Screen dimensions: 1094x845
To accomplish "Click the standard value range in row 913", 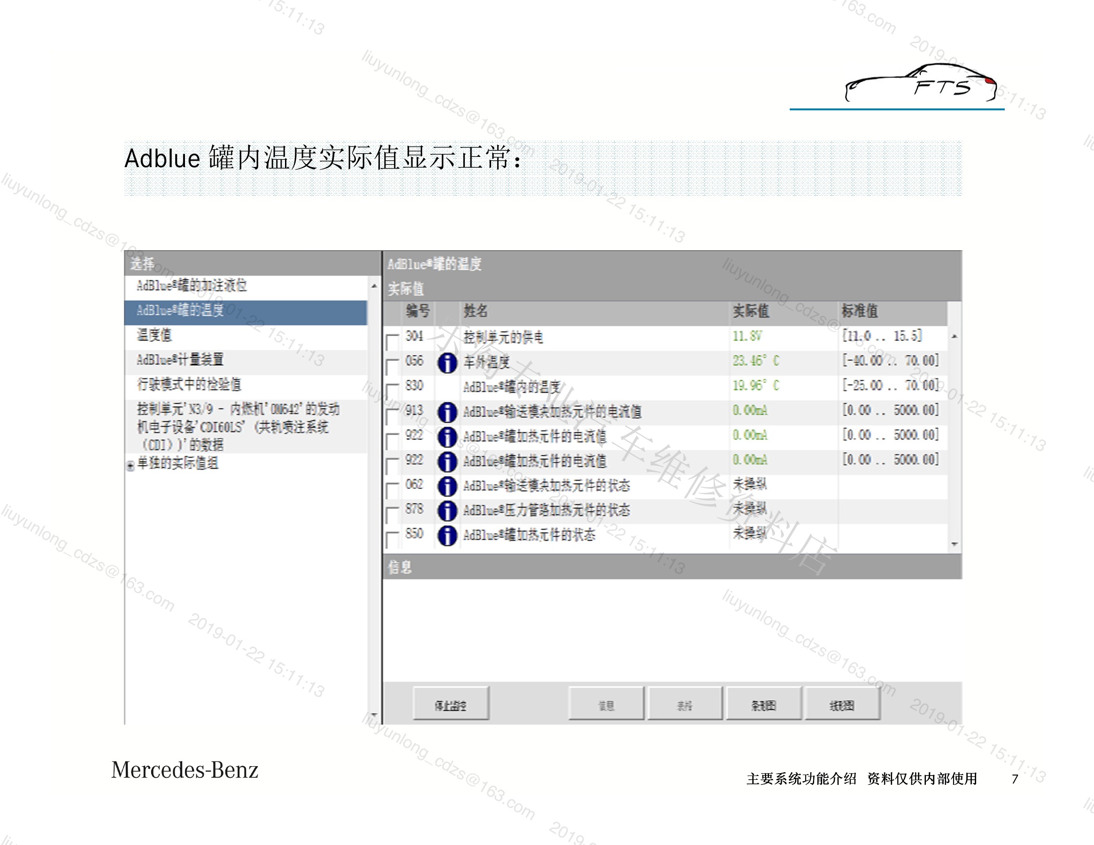I will [x=890, y=410].
